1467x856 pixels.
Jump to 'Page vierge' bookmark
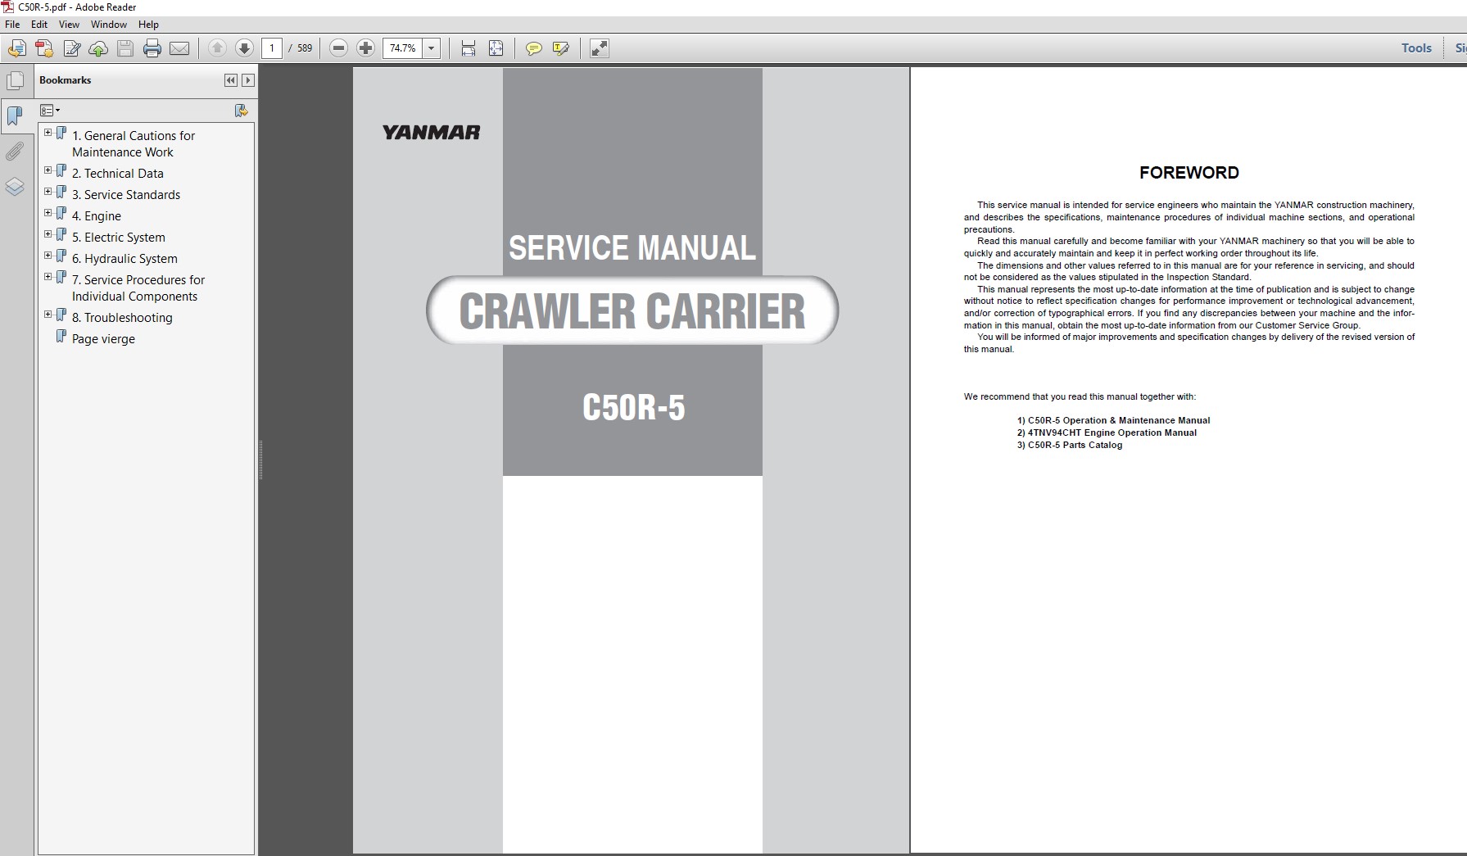[103, 339]
